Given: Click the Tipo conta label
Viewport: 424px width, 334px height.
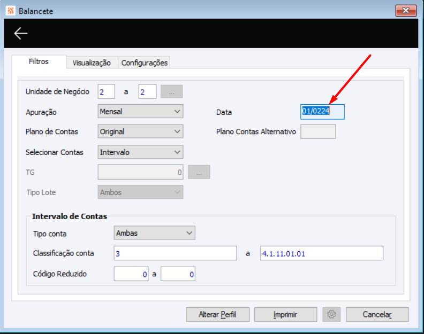Looking at the screenshot, I should [x=50, y=234].
